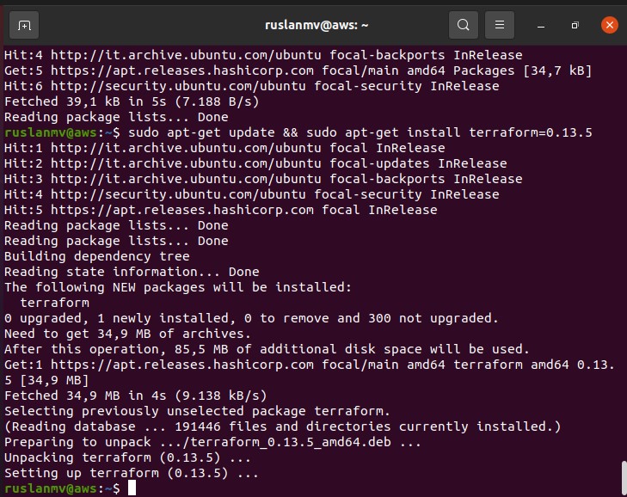Restore down the terminal window
Image resolution: width=627 pixels, height=497 pixels.
coord(575,25)
